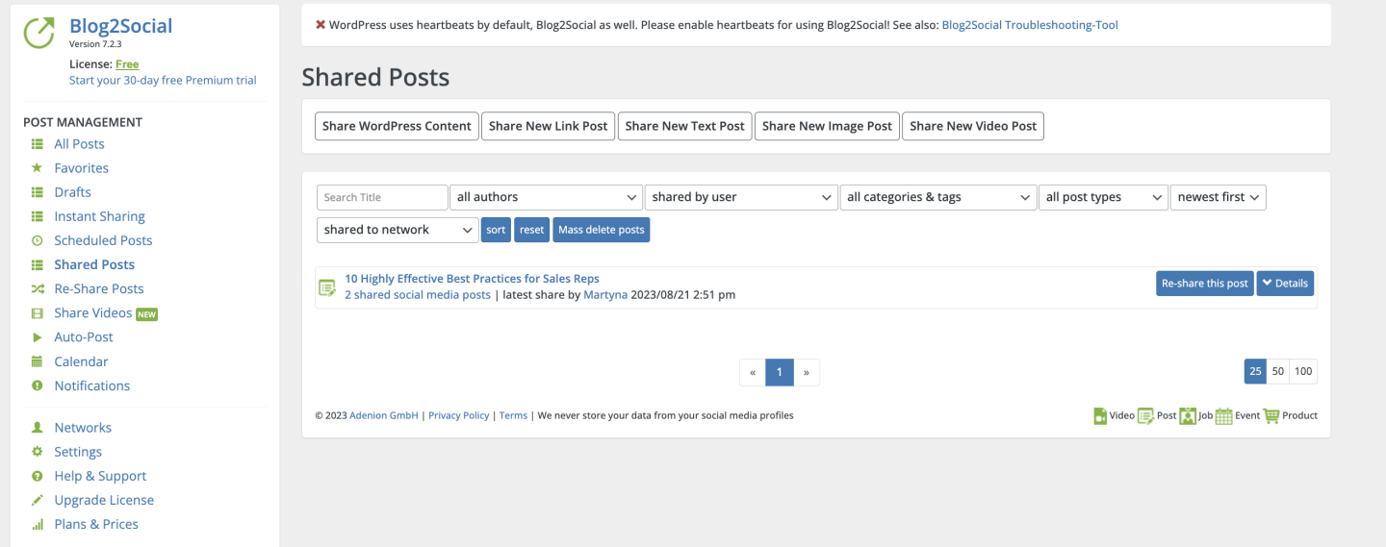Open 10 Highly Effective Best Practices post

(472, 279)
